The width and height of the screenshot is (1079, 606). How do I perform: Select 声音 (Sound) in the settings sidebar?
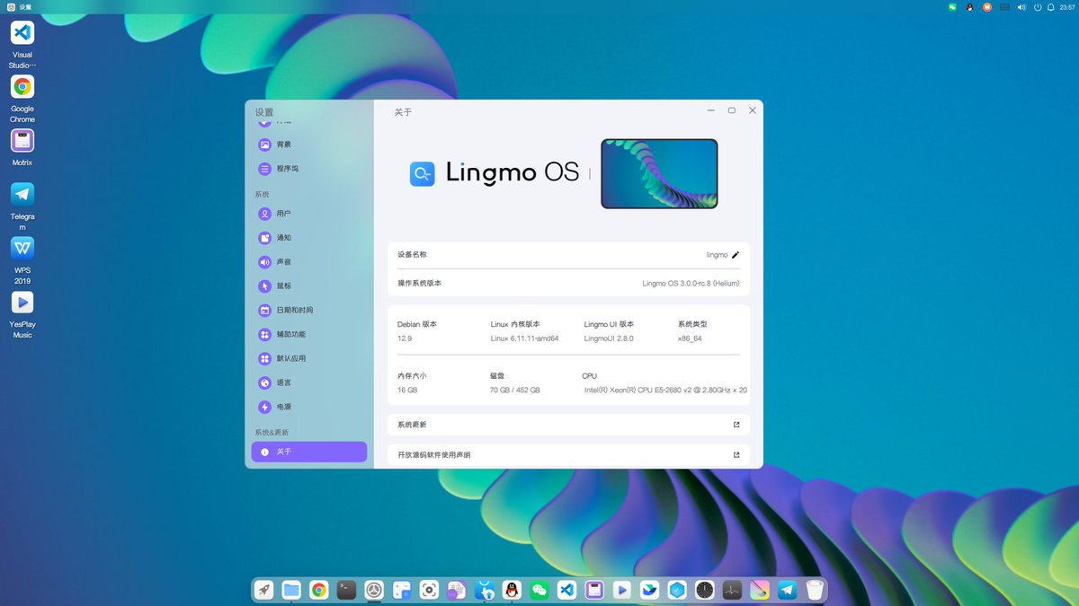[x=309, y=262]
